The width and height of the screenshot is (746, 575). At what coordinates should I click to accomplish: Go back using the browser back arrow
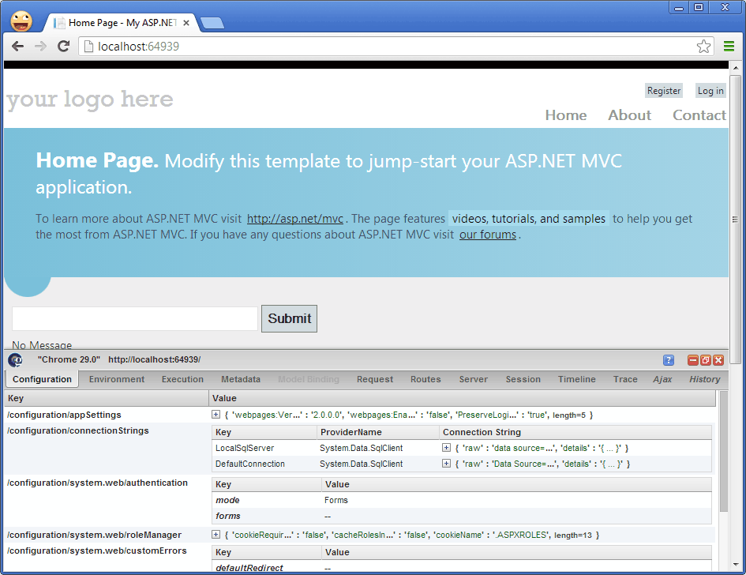(x=17, y=47)
